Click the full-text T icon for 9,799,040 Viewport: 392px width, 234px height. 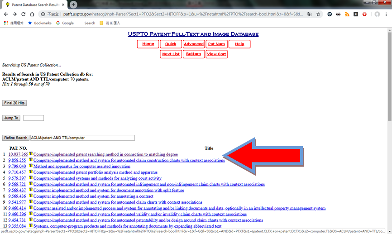pos(31,166)
